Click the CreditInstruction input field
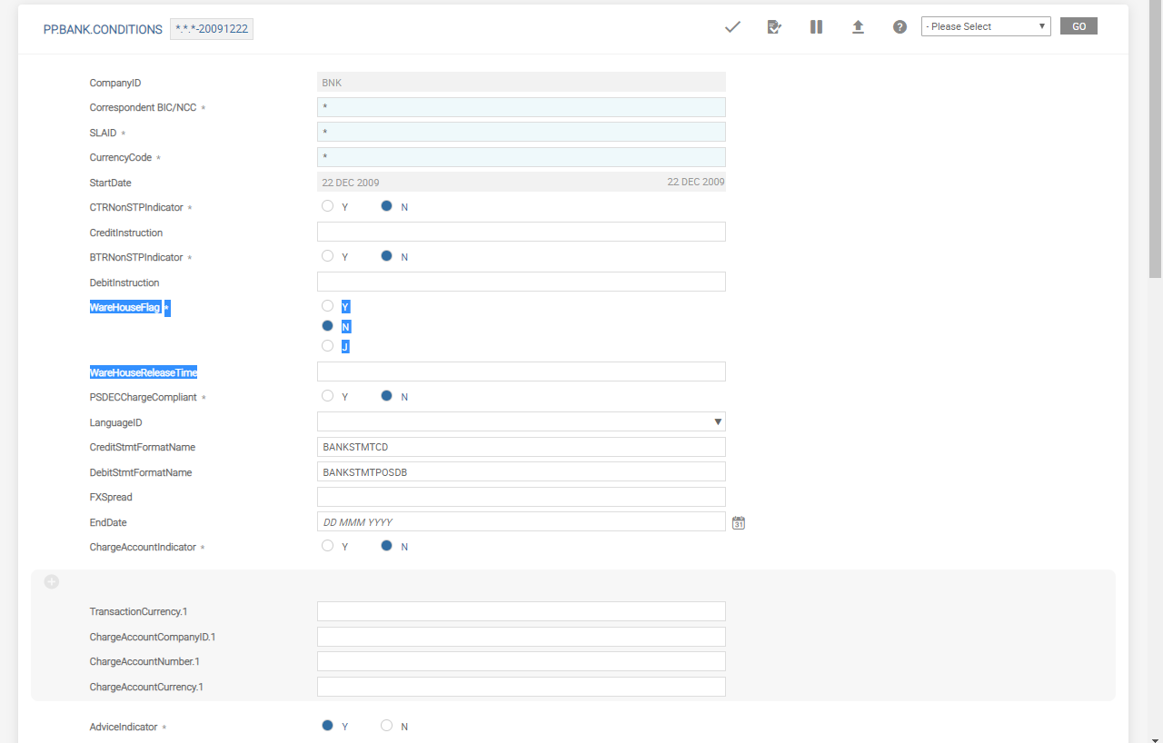1163x743 pixels. [521, 232]
